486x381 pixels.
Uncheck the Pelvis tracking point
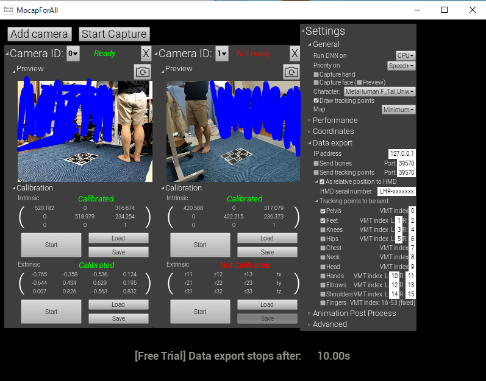[x=323, y=211]
